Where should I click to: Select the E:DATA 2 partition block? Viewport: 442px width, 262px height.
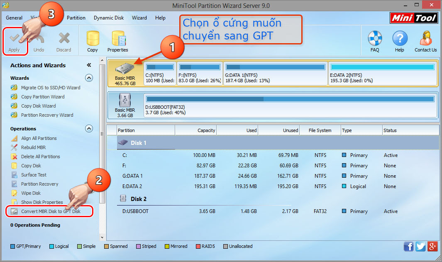pyautogui.click(x=383, y=73)
